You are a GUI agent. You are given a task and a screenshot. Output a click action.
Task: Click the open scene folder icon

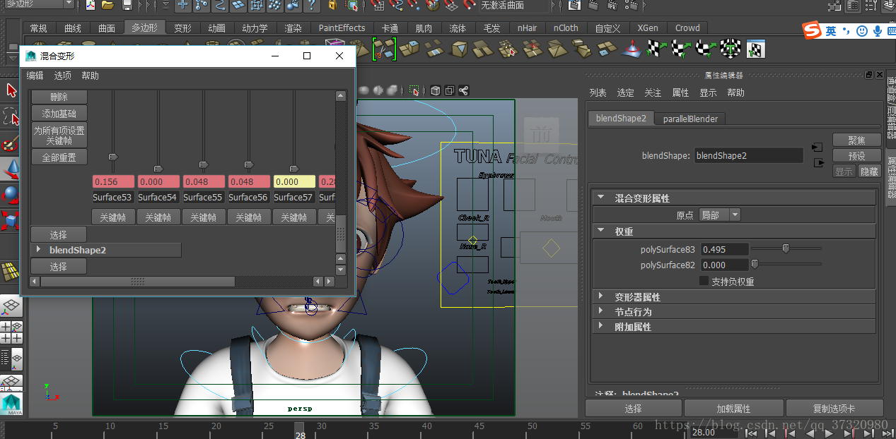107,5
